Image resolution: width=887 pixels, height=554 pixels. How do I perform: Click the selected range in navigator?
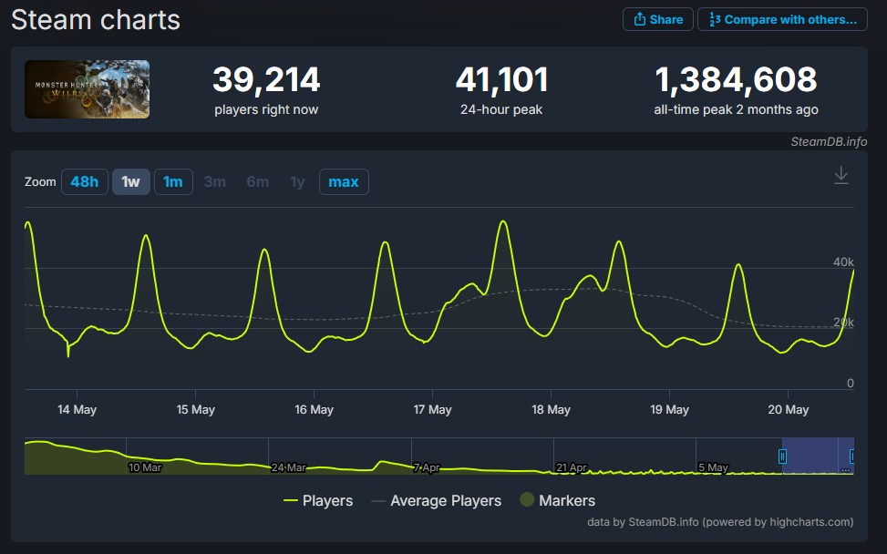click(x=818, y=456)
